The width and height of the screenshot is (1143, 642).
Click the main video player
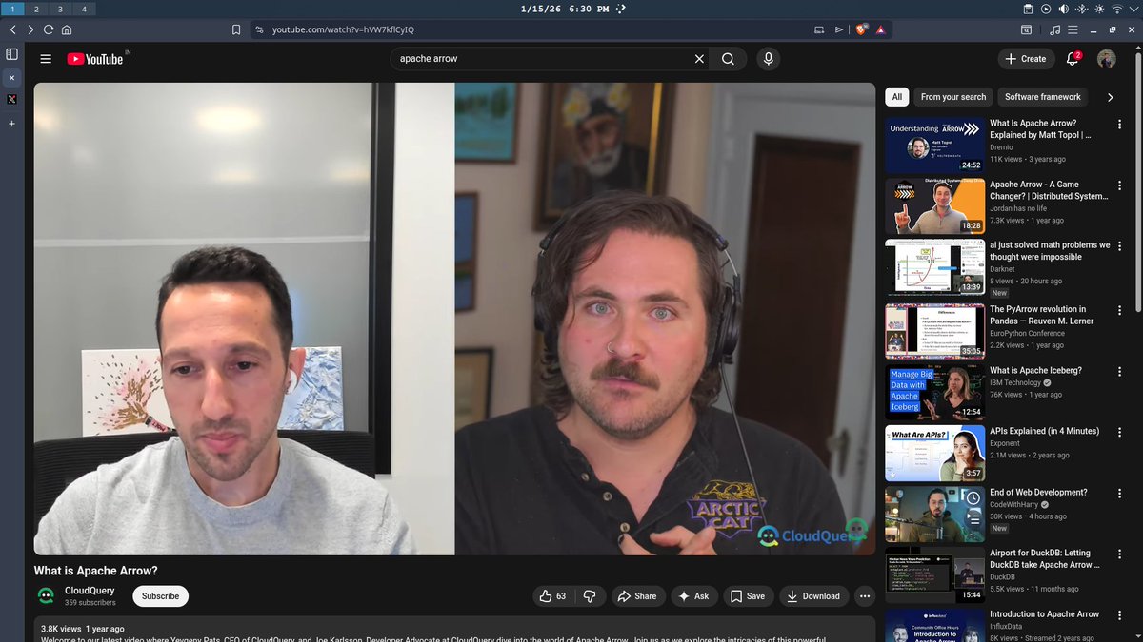(x=454, y=319)
